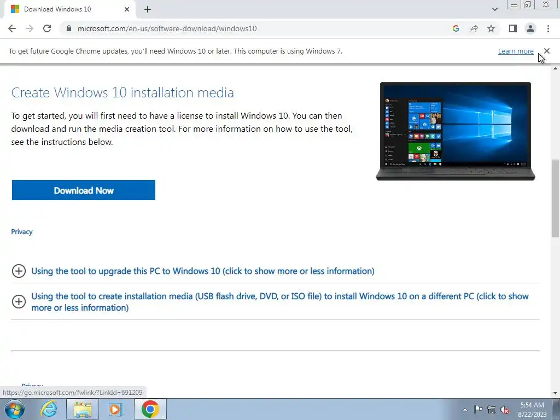
Task: Open the Privacy link below Download Now
Action: [x=22, y=232]
